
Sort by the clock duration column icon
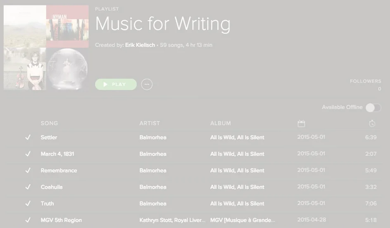click(372, 123)
